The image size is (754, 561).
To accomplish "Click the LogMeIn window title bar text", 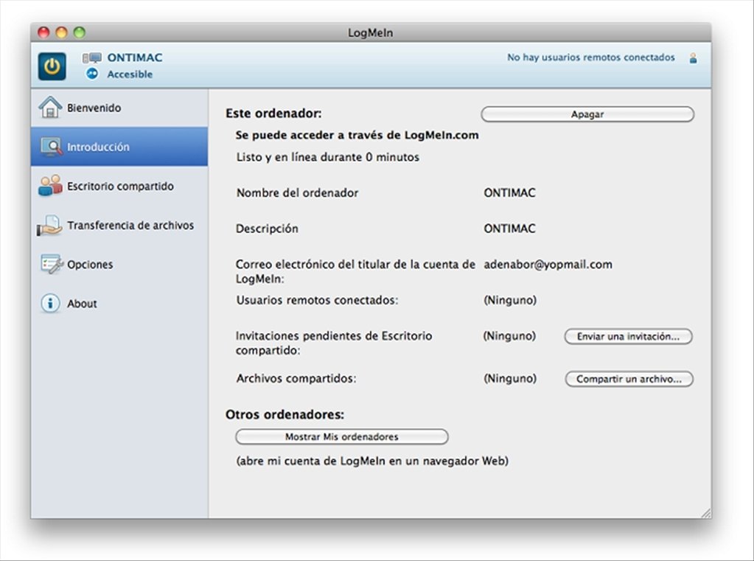I will (x=370, y=32).
